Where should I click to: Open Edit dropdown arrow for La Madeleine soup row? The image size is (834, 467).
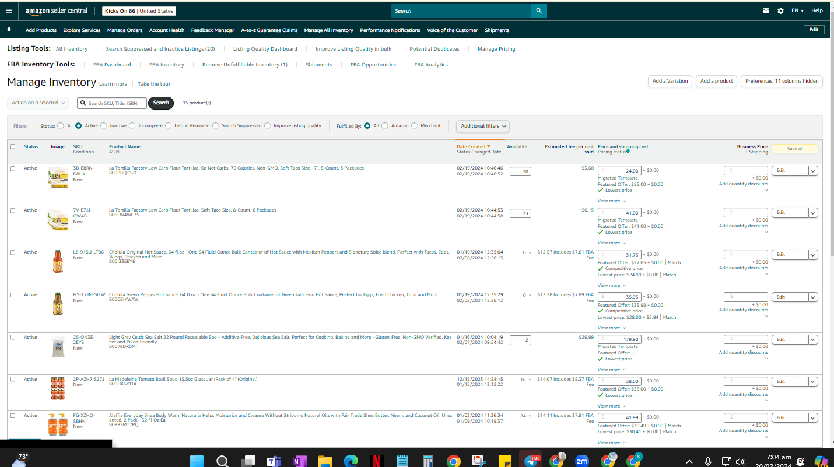click(x=813, y=381)
